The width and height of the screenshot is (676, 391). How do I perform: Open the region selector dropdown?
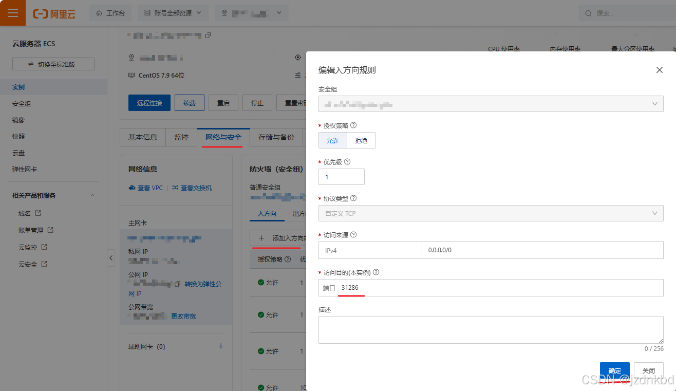coord(251,13)
